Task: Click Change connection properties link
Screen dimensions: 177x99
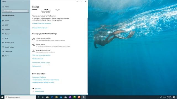Action: (41, 23)
